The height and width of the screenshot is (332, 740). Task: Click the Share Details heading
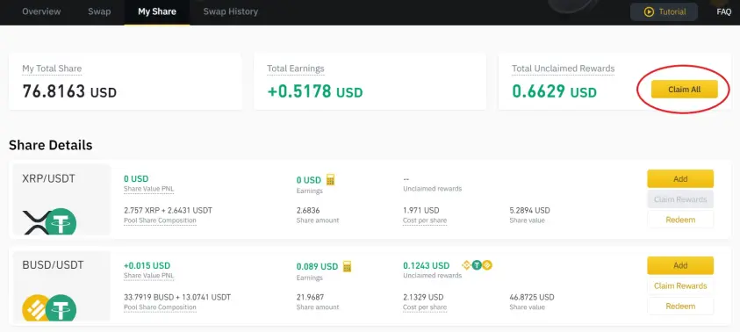[x=51, y=145]
